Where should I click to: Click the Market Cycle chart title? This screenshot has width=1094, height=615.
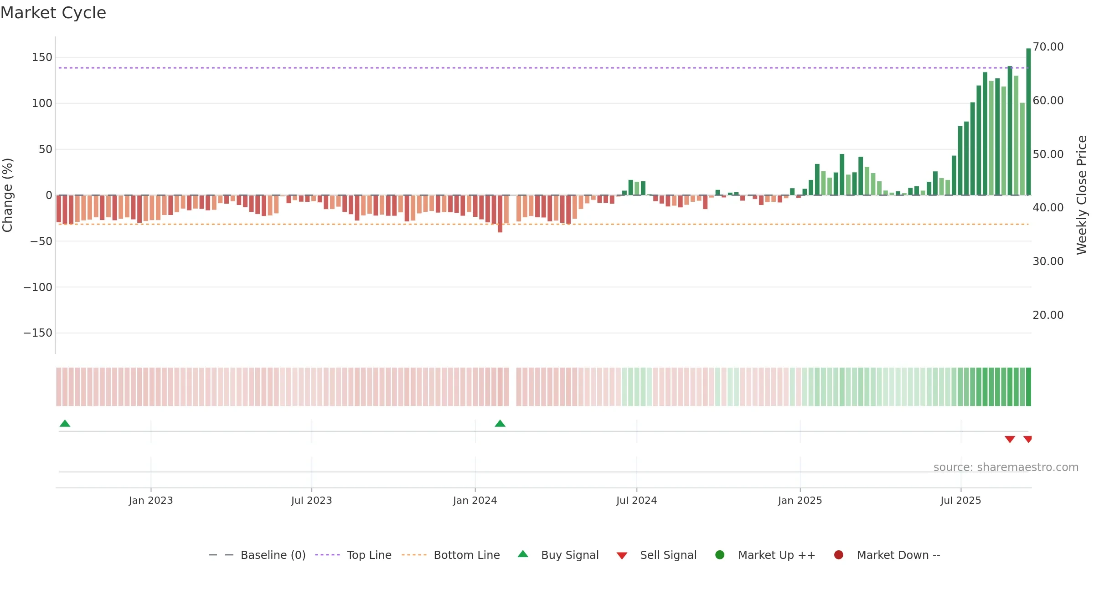(53, 13)
